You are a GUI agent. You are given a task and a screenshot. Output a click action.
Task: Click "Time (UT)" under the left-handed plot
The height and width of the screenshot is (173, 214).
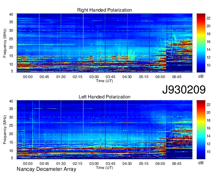tap(104, 168)
